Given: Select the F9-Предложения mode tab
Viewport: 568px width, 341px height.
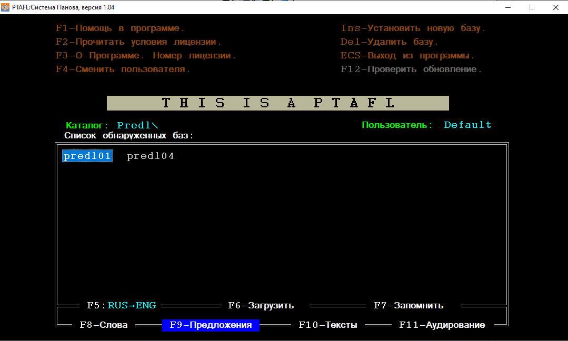Looking at the screenshot, I should pyautogui.click(x=211, y=325).
